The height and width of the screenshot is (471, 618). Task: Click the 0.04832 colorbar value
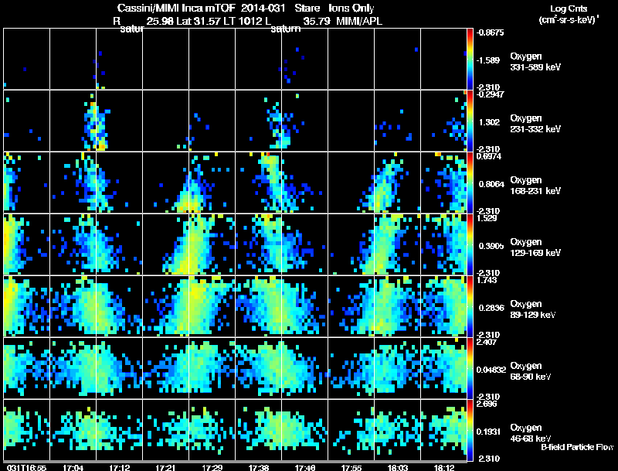(491, 370)
